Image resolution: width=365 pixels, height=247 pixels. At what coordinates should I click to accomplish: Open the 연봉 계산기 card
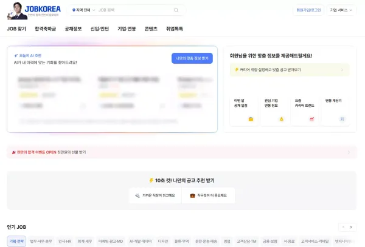point(335,111)
